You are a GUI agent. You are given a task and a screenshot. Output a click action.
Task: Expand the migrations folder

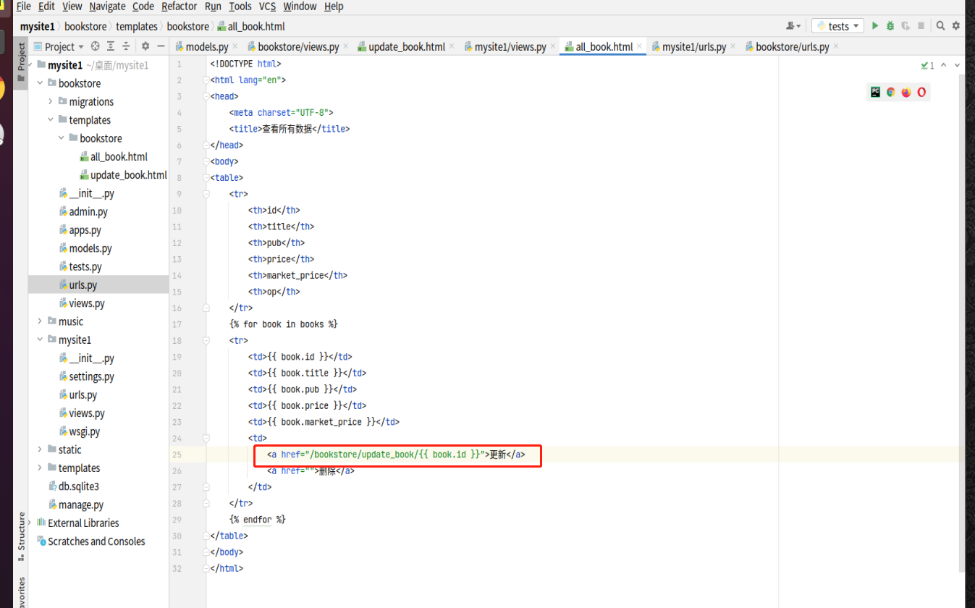click(x=51, y=101)
